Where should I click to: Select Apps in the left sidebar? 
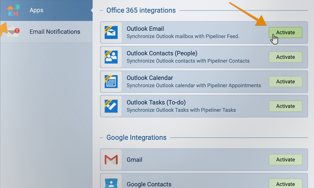click(36, 10)
